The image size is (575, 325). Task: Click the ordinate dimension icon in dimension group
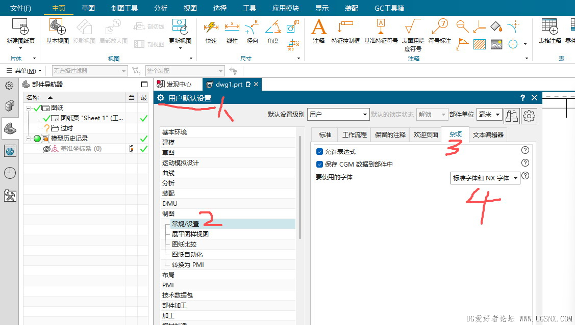pos(293,45)
